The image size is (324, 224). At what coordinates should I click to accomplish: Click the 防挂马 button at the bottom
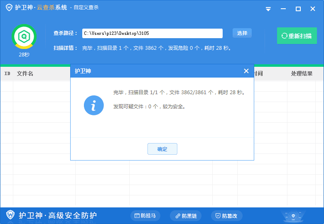(x=145, y=216)
